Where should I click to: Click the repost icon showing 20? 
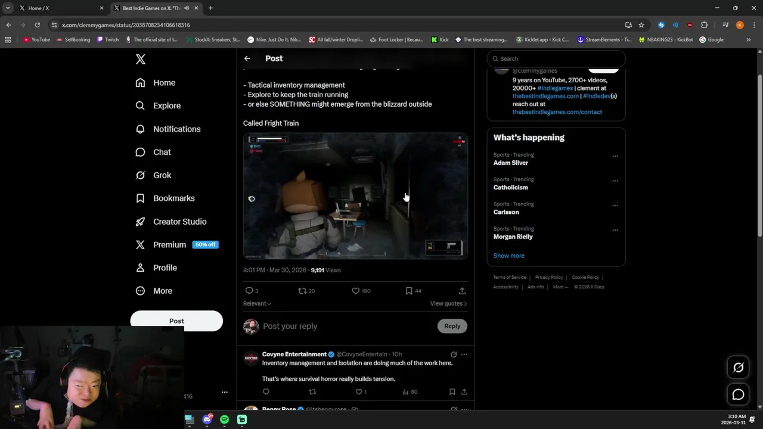(306, 291)
